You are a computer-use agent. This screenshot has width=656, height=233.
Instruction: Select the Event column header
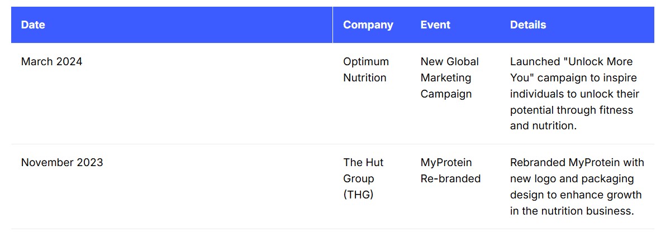click(x=435, y=25)
